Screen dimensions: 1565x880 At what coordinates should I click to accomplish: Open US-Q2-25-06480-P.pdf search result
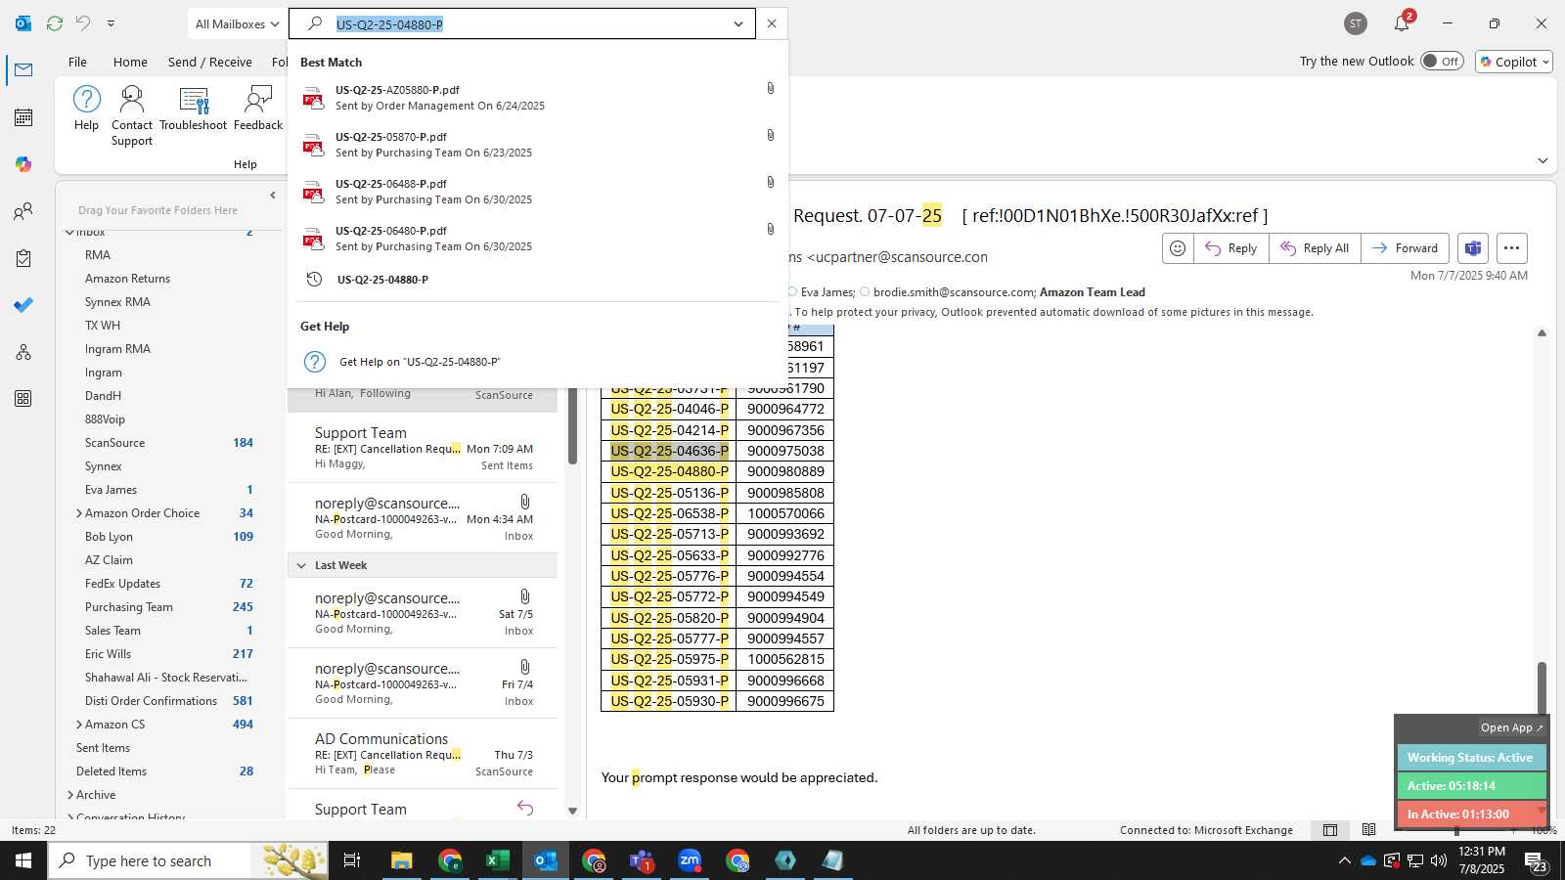coord(537,239)
